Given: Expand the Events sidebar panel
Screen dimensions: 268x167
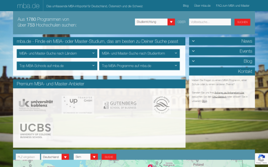Looking at the screenshot, I should [222, 51].
